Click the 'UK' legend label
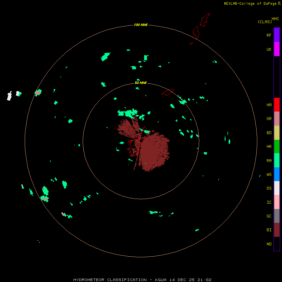282x282 pixels. [x=269, y=49]
